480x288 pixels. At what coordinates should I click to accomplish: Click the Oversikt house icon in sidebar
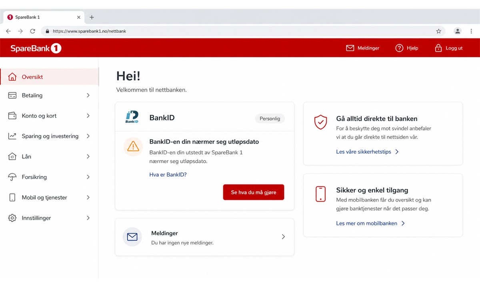[x=12, y=77]
